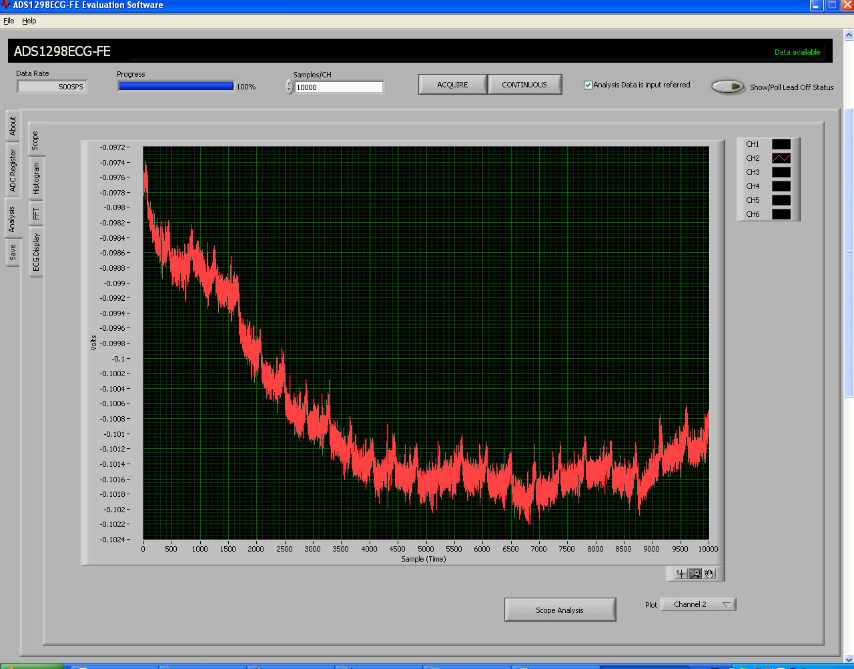Toggle CH3 plot legend swatch
Image resolution: width=854 pixels, height=669 pixels.
[781, 172]
